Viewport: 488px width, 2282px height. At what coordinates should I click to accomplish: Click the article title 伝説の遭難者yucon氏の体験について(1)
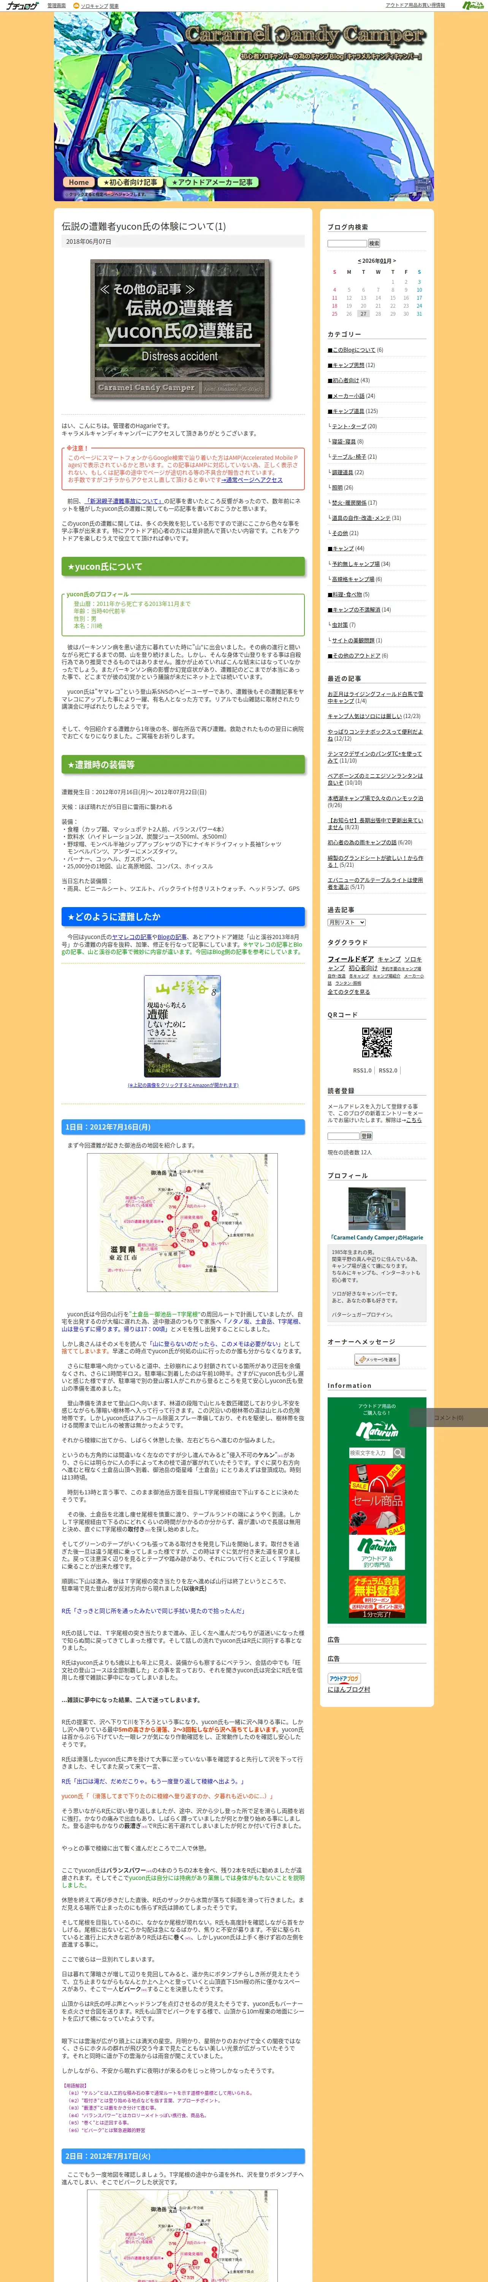[x=144, y=226]
